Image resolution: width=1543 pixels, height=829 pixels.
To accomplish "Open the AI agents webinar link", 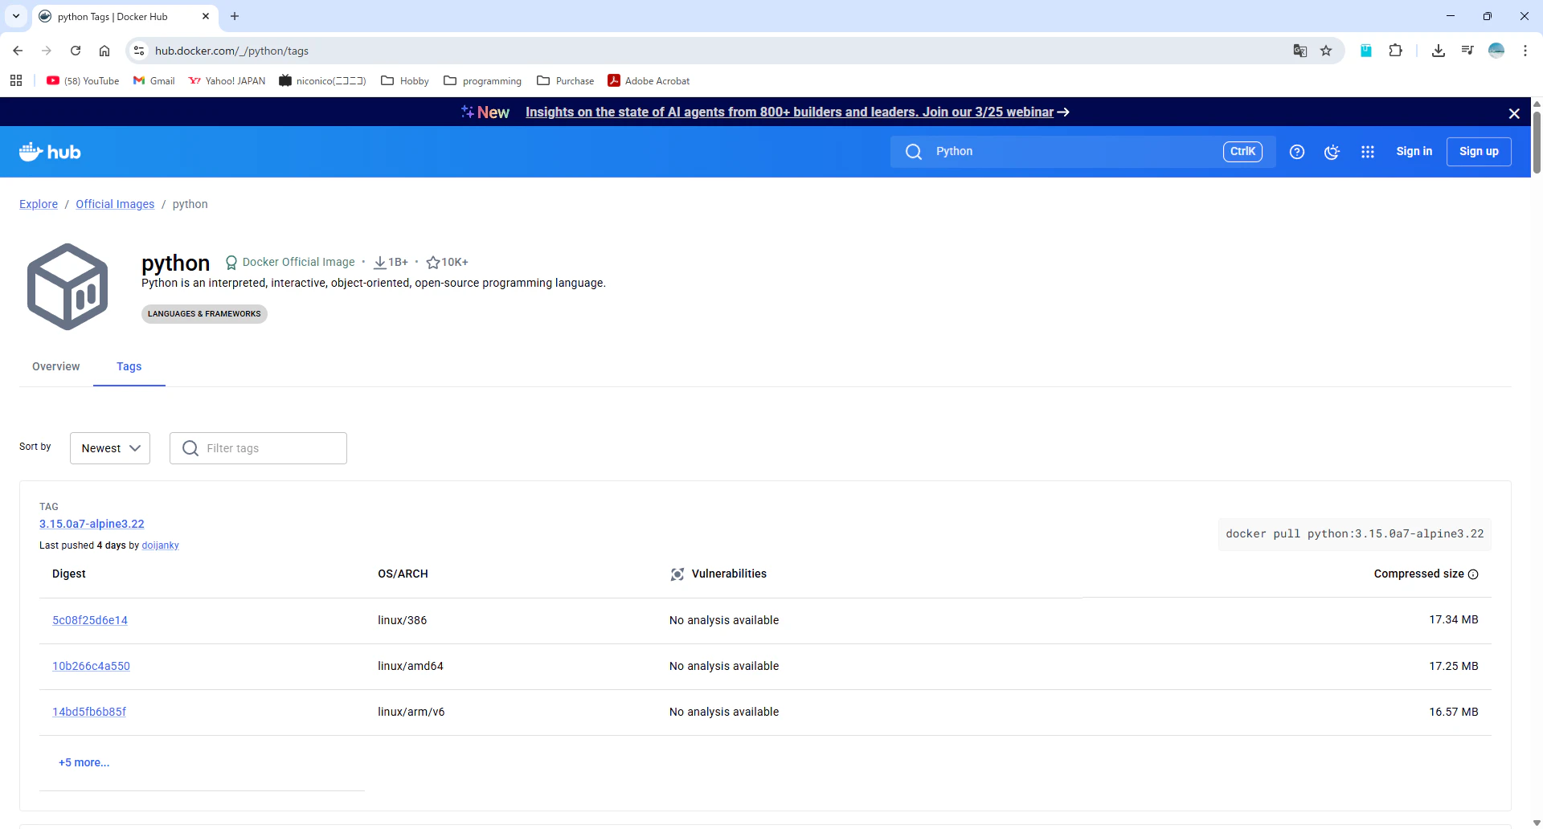I will [x=796, y=112].
